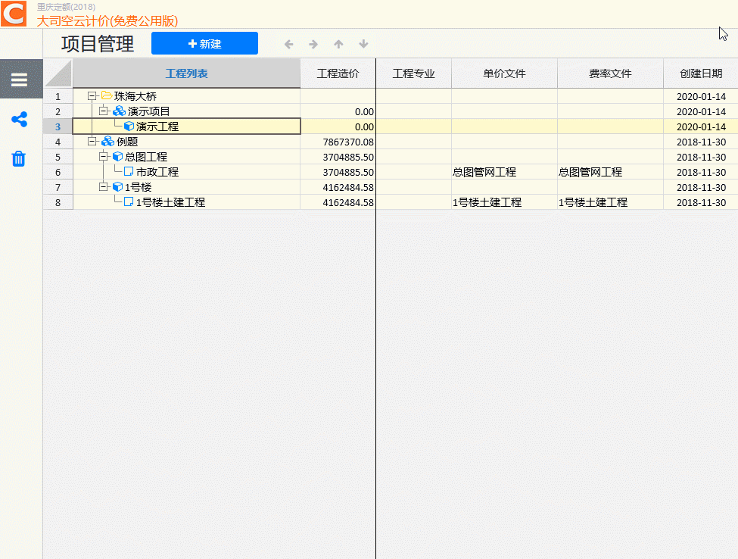738x559 pixels.
Task: Collapse the 珠海大桥 folder node
Action: (92, 96)
